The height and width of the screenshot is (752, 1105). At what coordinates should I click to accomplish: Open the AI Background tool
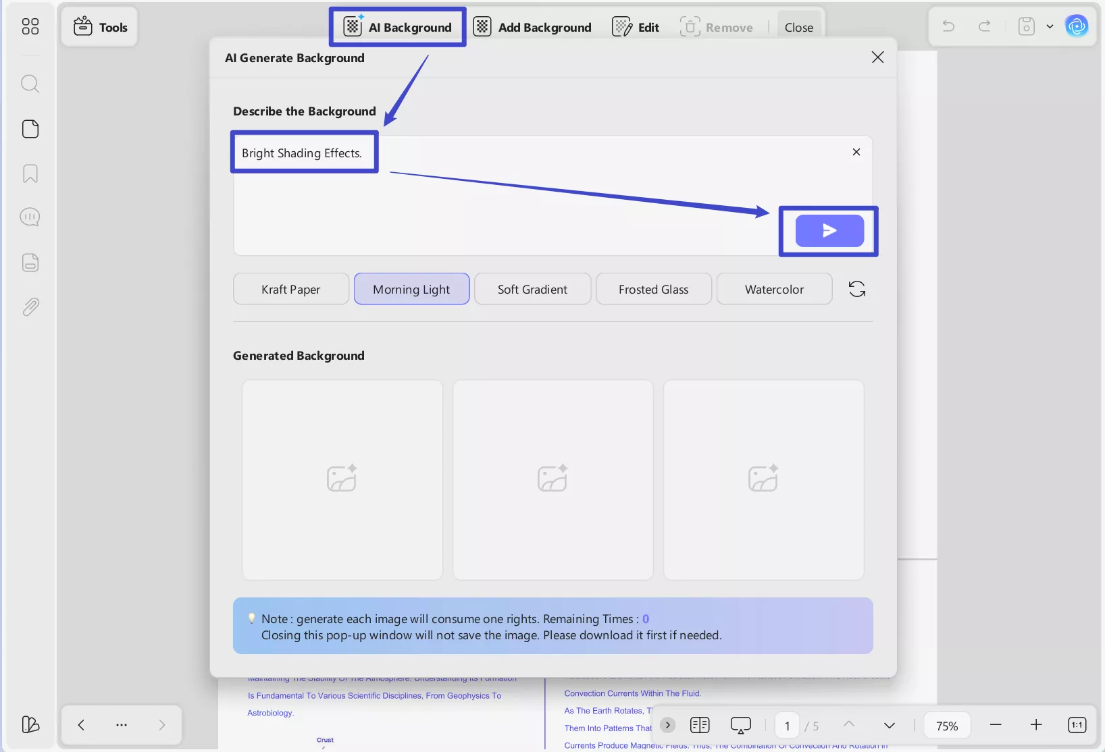(x=397, y=26)
